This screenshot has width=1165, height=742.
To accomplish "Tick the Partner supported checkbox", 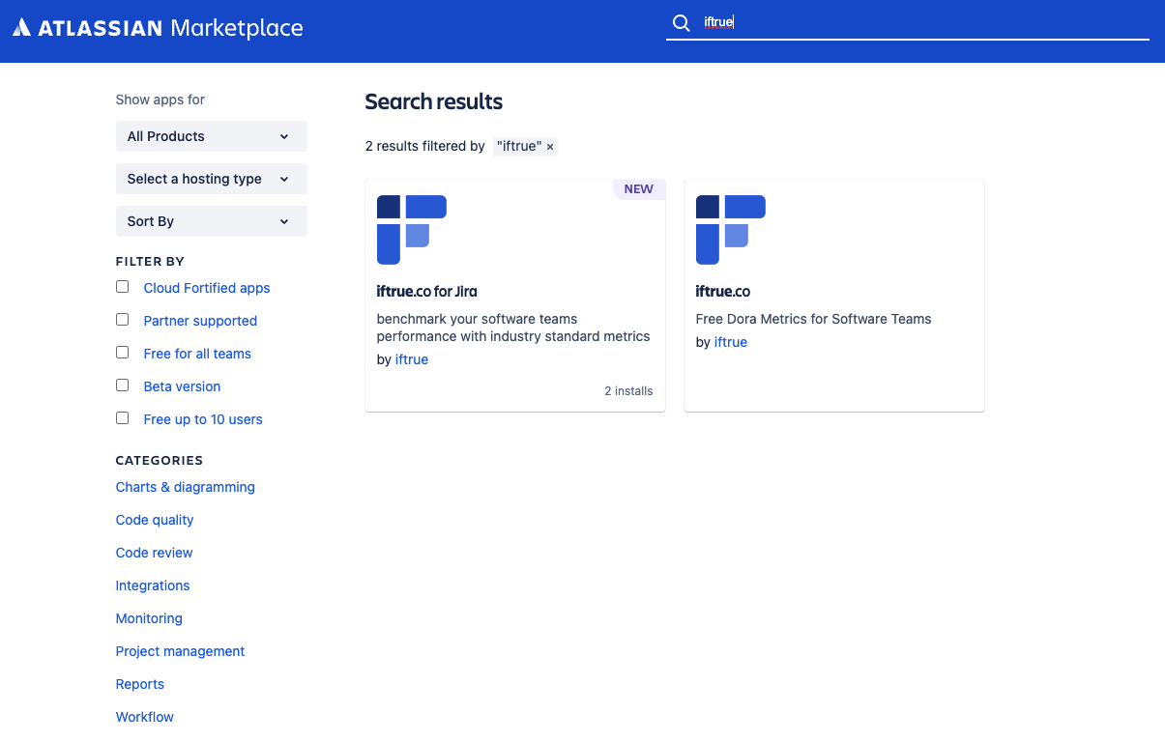I will click(x=123, y=320).
